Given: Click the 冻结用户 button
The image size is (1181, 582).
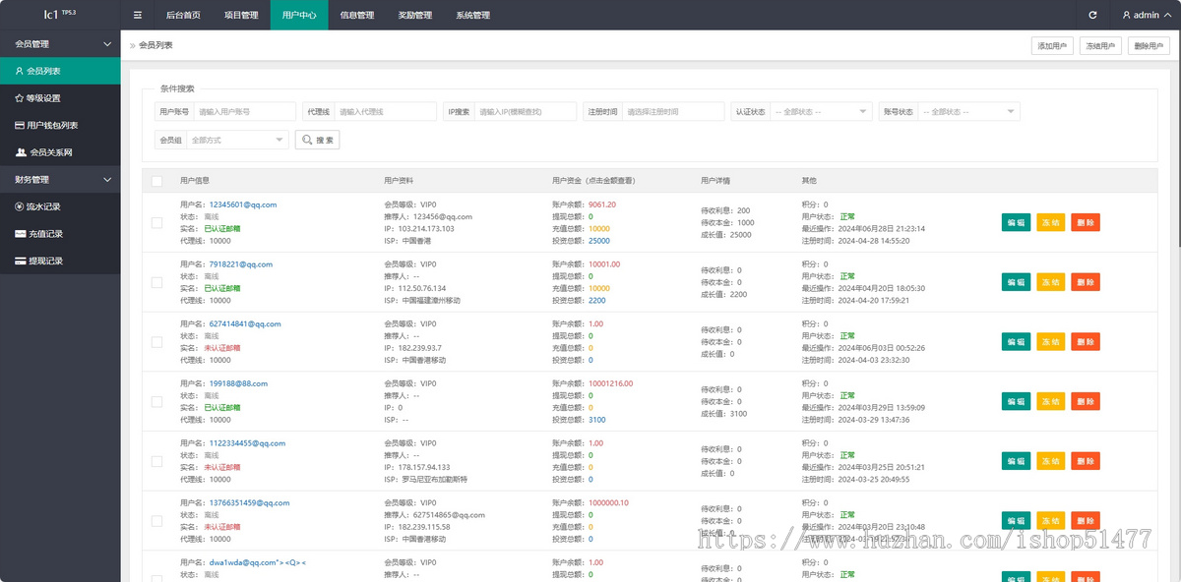Looking at the screenshot, I should [x=1099, y=46].
